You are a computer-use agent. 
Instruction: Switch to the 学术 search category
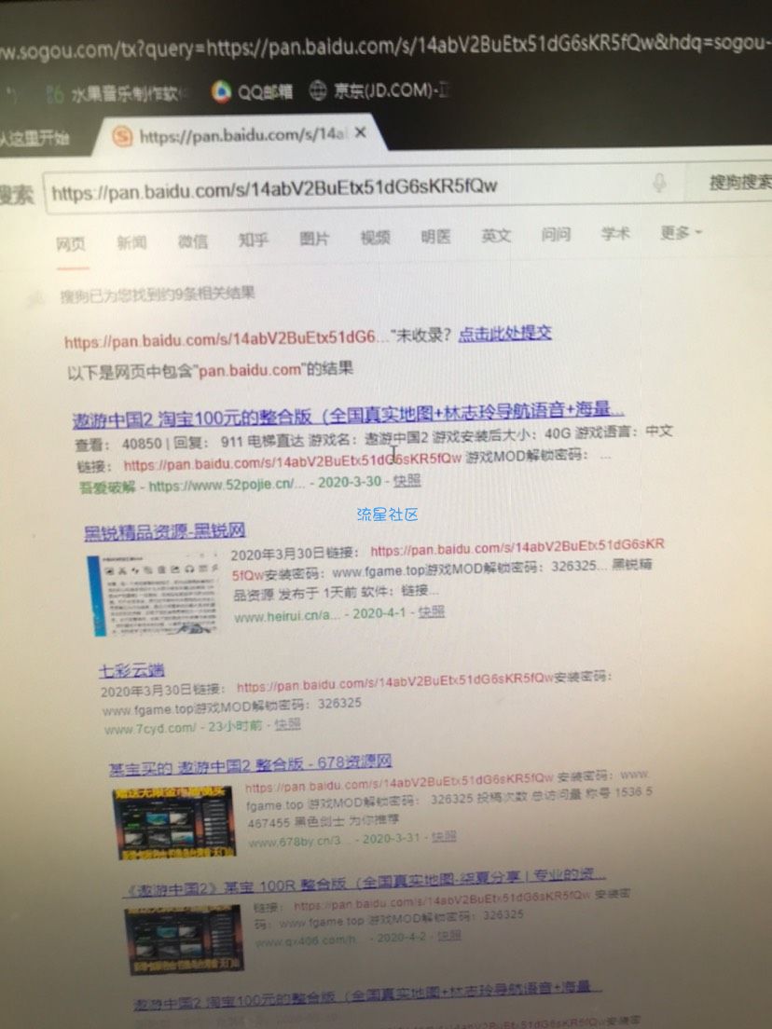pyautogui.click(x=615, y=233)
